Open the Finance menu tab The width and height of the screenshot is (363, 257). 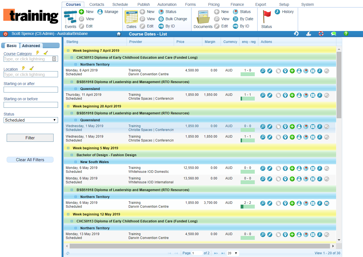237,4
